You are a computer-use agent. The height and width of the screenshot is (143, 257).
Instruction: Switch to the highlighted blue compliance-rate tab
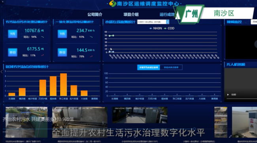click(x=149, y=67)
